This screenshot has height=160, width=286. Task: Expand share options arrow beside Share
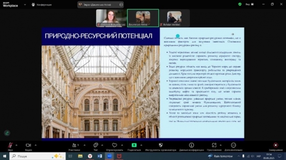click(x=141, y=145)
